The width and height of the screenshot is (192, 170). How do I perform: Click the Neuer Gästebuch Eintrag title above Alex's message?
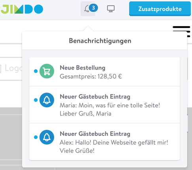[x=95, y=134]
